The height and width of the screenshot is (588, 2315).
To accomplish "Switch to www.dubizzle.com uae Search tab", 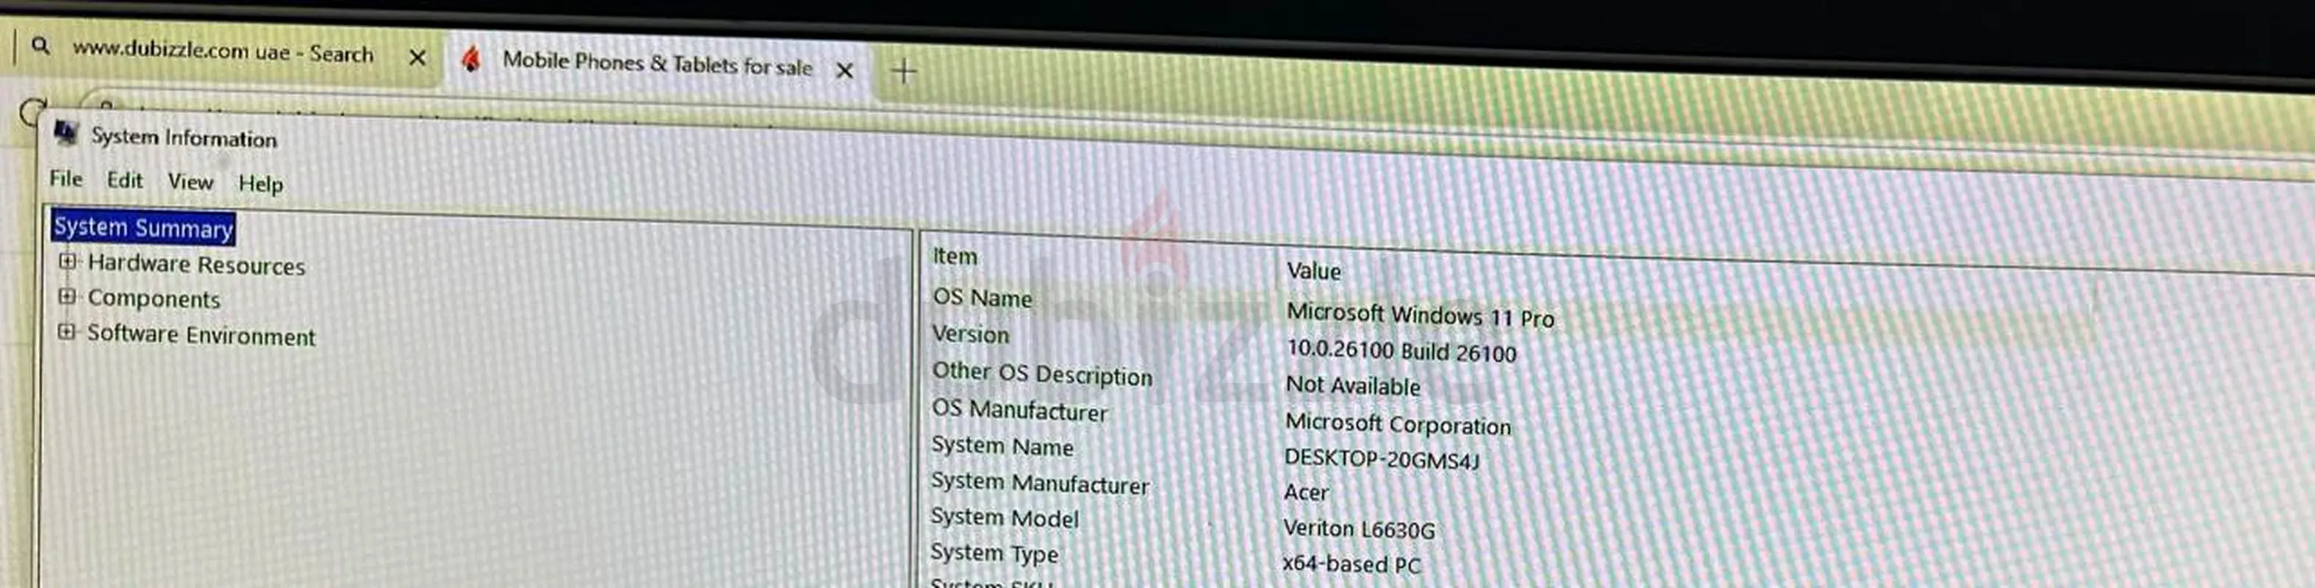I will [223, 51].
